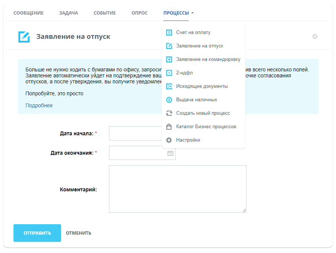The width and height of the screenshot is (336, 253).
Task: Click the Исходящие документы list icon
Action: [169, 86]
